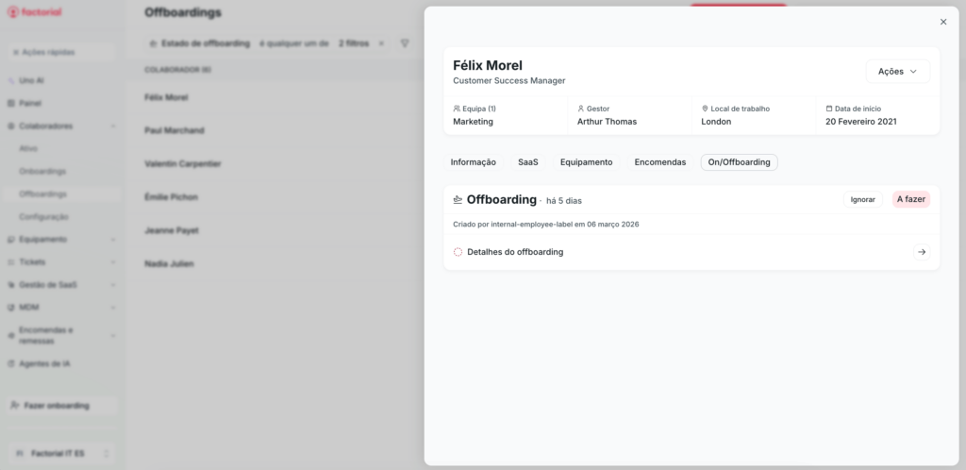Open Uno AI in the sidebar
Screen dimensions: 966x470
31,80
